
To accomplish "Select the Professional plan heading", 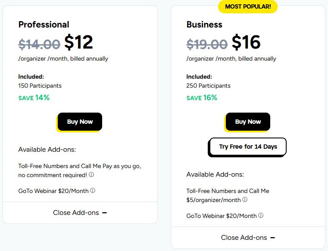I will (44, 24).
